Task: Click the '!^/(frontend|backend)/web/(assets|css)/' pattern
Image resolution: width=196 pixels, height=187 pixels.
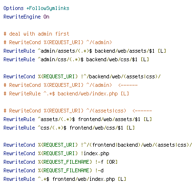Action: pos(137,145)
